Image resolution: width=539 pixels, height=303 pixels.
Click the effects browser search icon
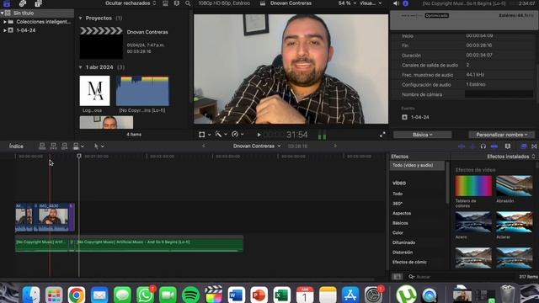(x=412, y=277)
